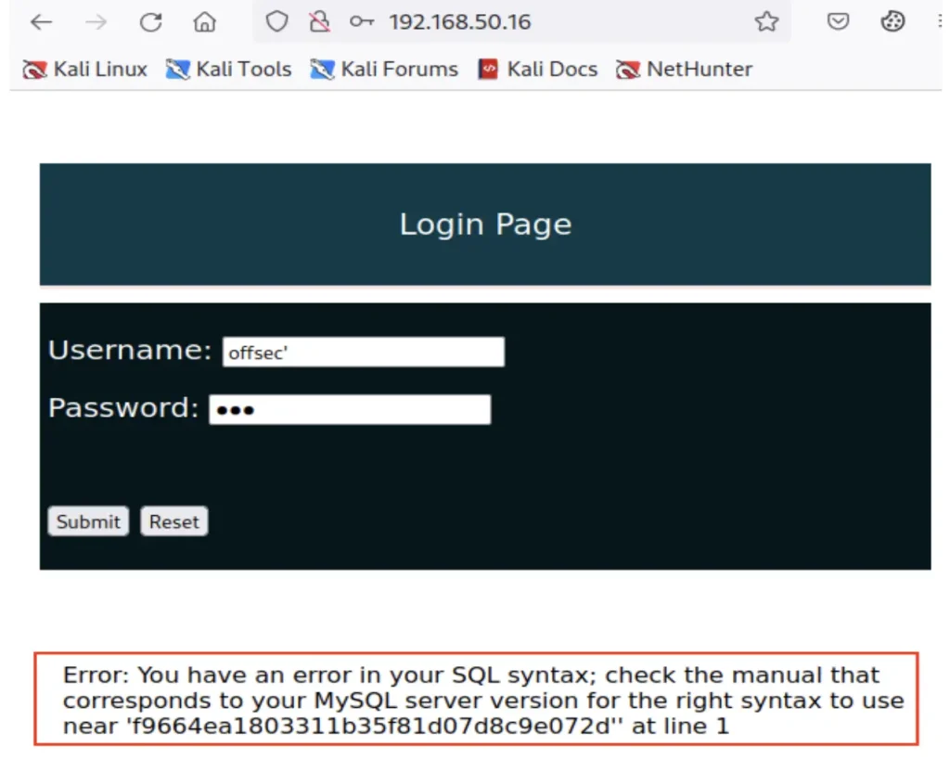Go back to the previous page
Viewport: 950px width, 759px height.
pos(42,22)
